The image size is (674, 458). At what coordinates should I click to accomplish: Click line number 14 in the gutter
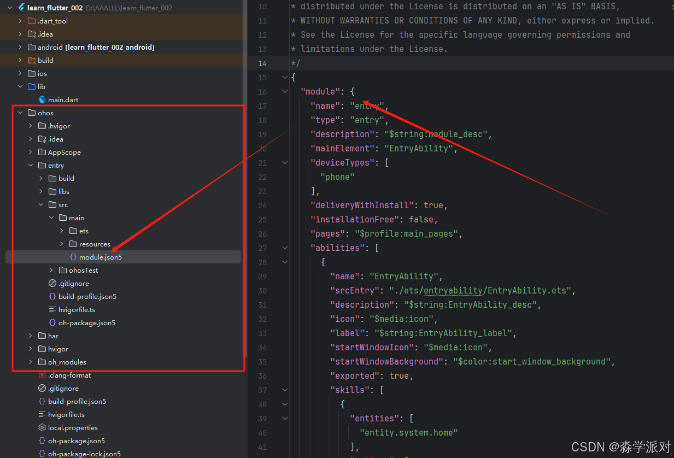(262, 63)
